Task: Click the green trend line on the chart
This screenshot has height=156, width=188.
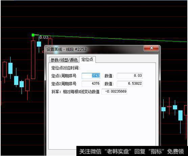Action: [110, 38]
